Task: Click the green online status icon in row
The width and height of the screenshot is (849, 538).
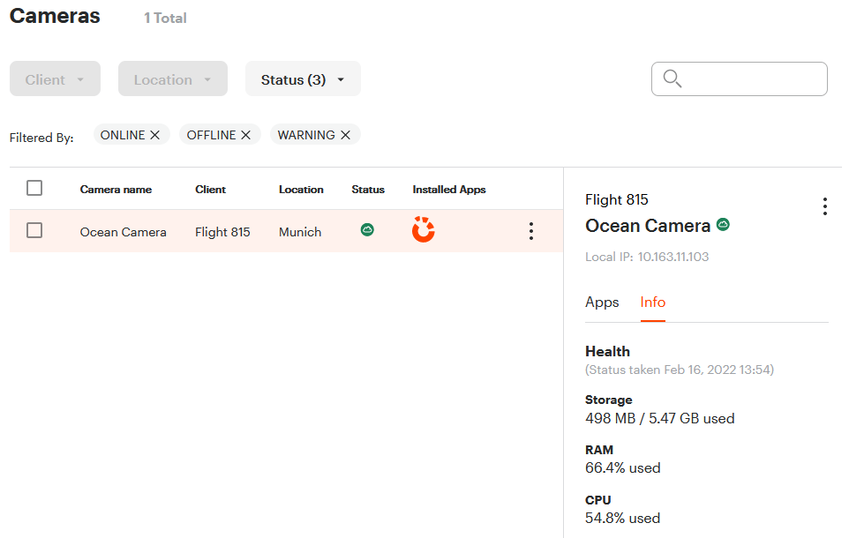Action: [368, 230]
